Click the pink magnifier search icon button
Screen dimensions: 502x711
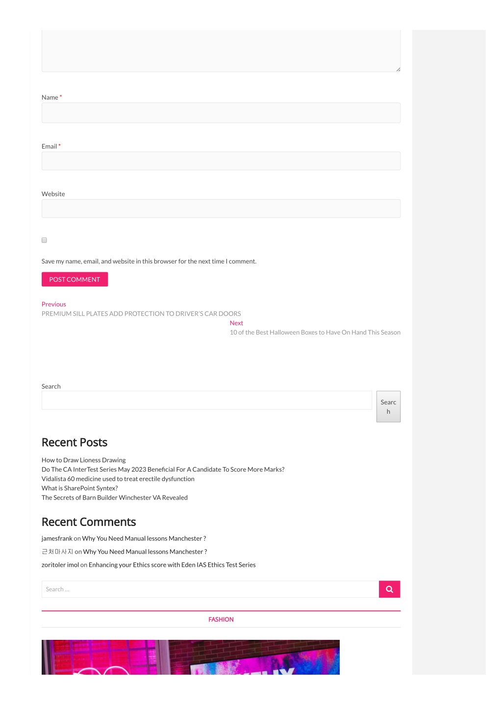tap(389, 589)
